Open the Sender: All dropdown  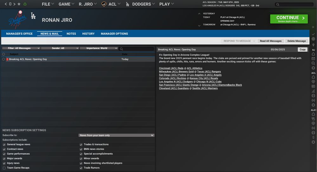(x=60, y=48)
